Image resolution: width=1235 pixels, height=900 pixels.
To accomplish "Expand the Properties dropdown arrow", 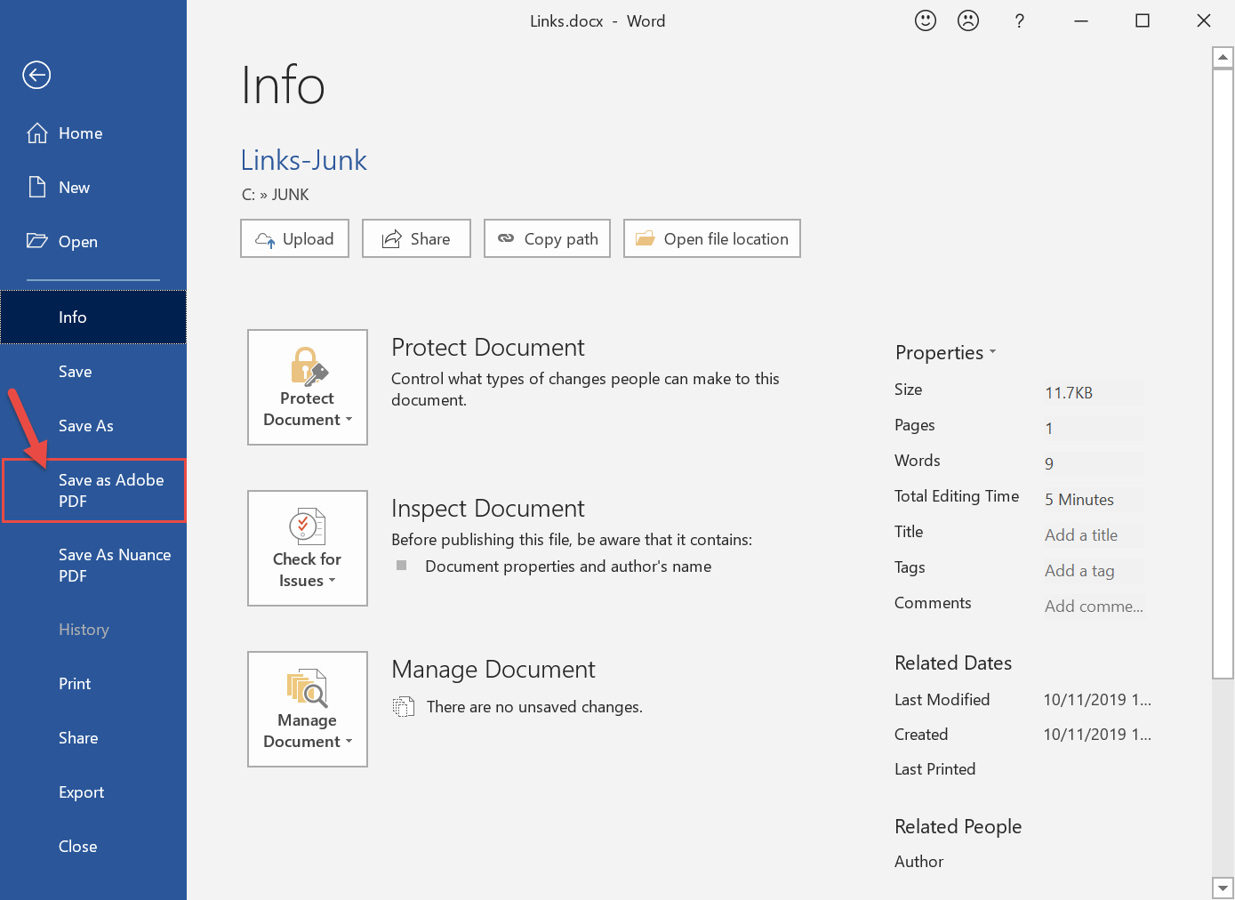I will (x=992, y=352).
